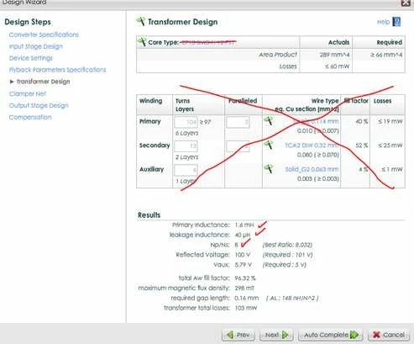
Task: Select the maximum magnetic flux density 298 mT
Action: tap(244, 288)
